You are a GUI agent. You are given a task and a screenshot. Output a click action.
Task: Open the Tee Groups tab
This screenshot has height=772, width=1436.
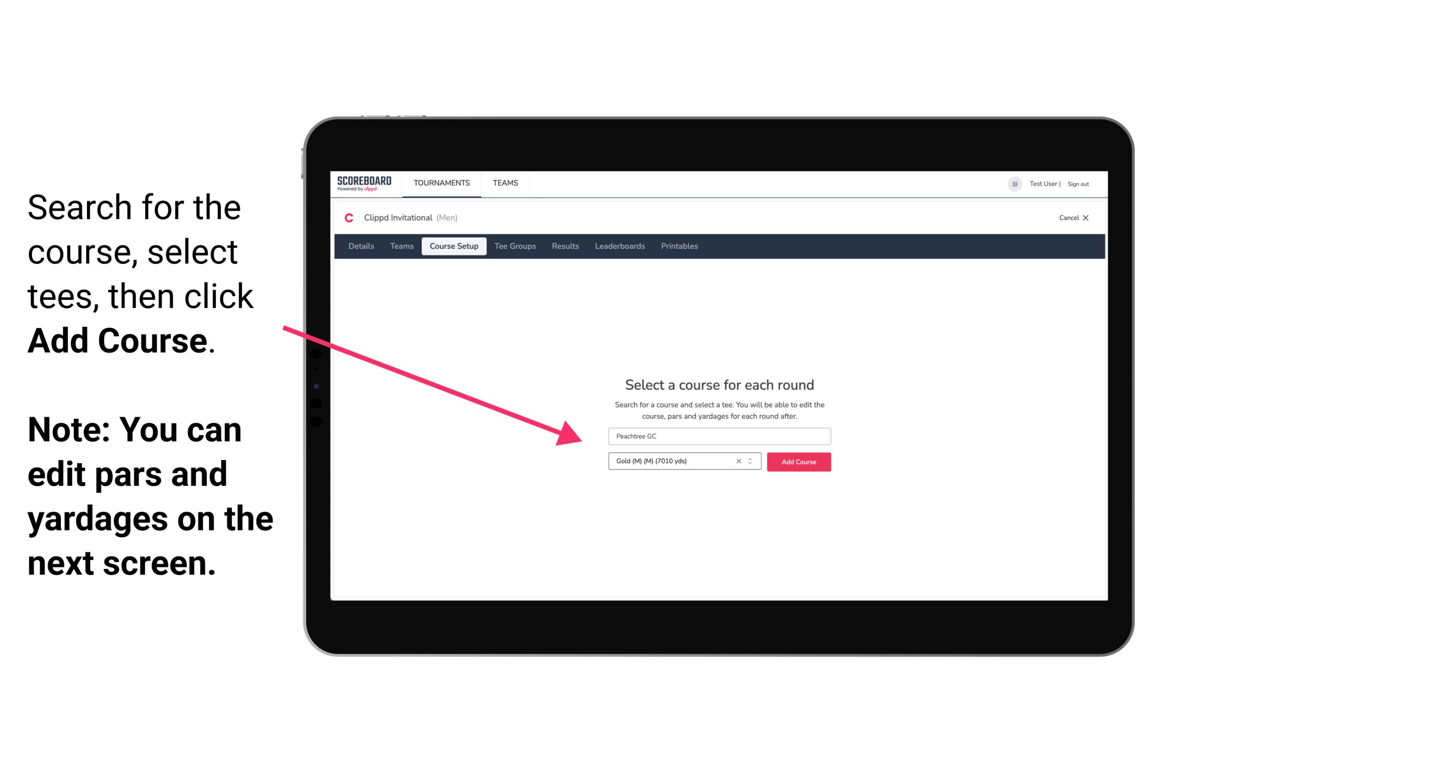coord(515,246)
